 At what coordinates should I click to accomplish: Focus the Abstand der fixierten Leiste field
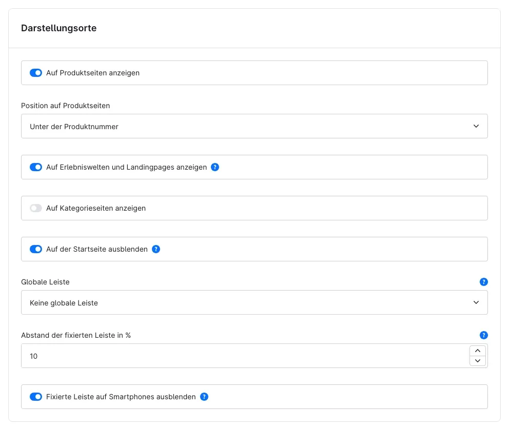pos(245,356)
